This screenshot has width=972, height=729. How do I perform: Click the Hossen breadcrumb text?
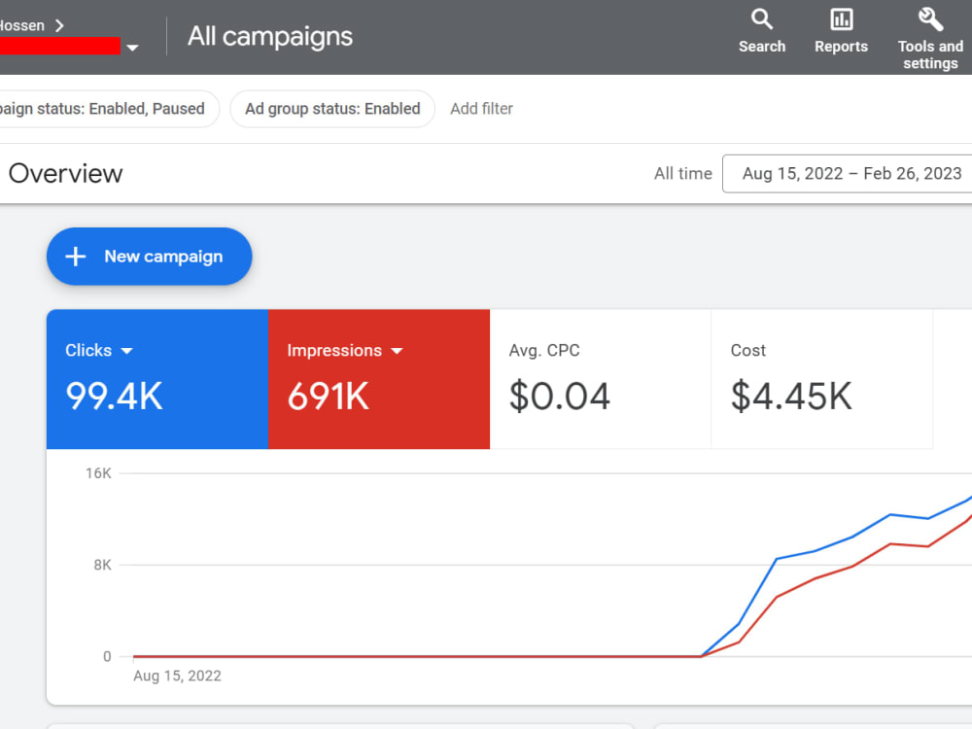point(22,25)
